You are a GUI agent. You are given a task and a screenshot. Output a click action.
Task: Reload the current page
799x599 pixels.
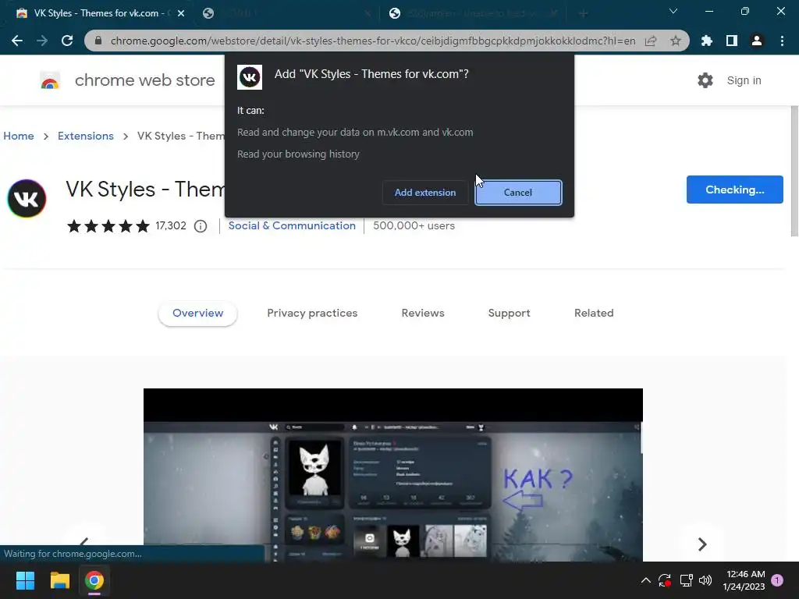(67, 41)
